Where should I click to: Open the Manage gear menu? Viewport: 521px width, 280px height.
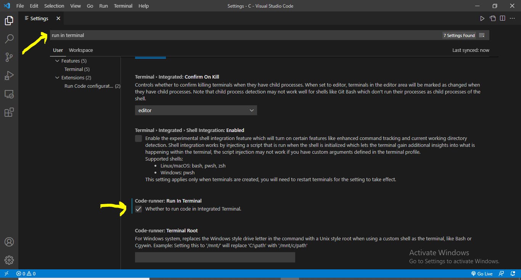point(9,260)
